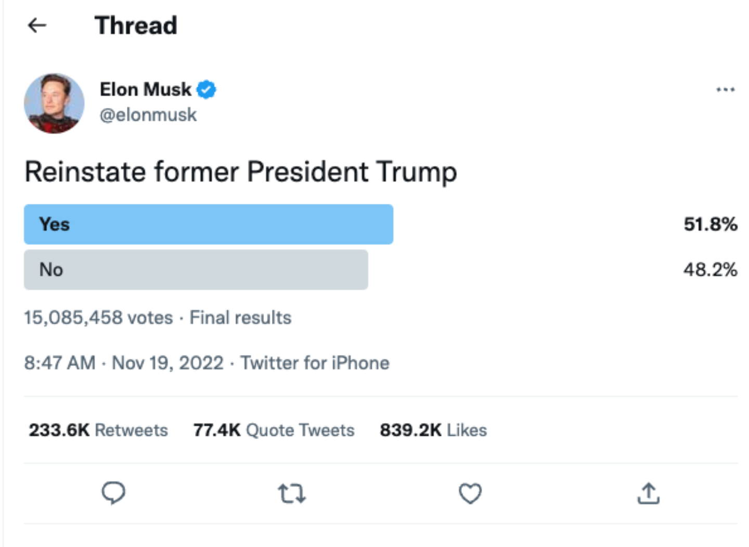Select the Yes poll result bar
This screenshot has width=749, height=547.
(x=209, y=224)
